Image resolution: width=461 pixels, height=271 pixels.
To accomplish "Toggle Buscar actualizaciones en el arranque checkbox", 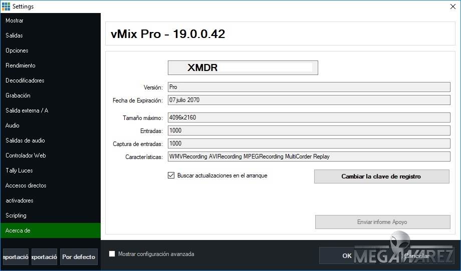I will 171,175.
